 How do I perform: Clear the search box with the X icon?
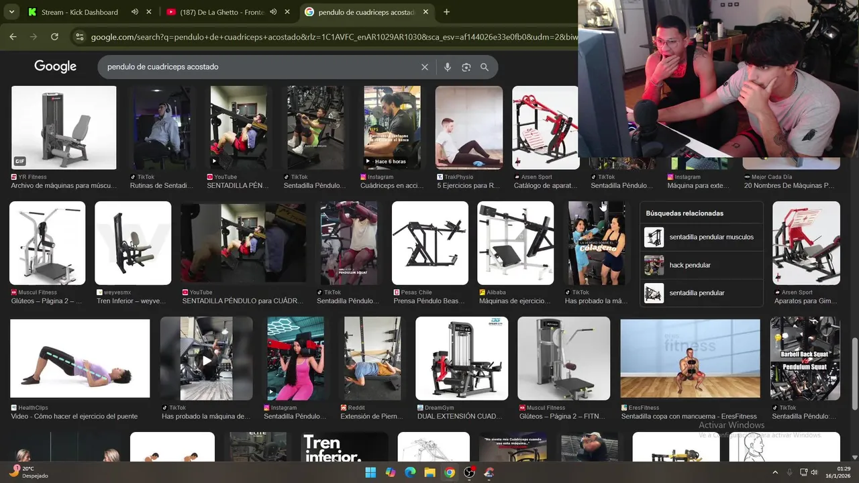(x=424, y=67)
